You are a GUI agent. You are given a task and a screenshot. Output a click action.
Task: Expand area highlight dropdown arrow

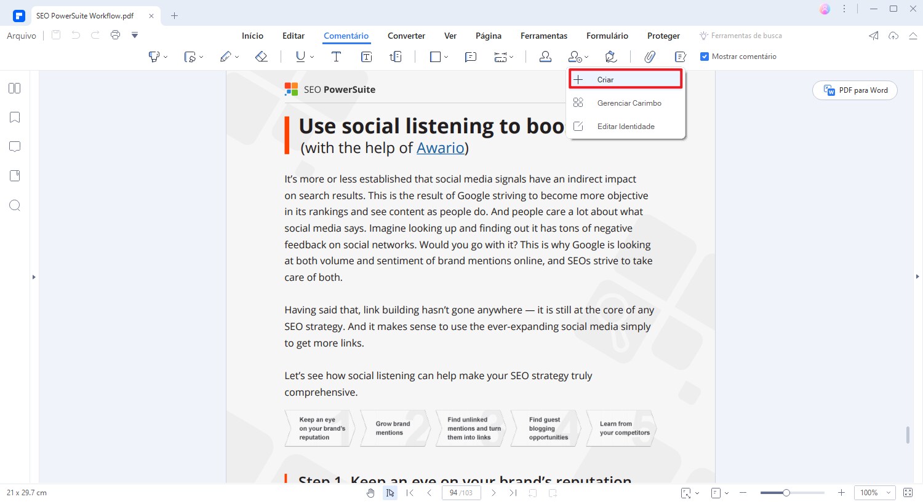pos(201,57)
